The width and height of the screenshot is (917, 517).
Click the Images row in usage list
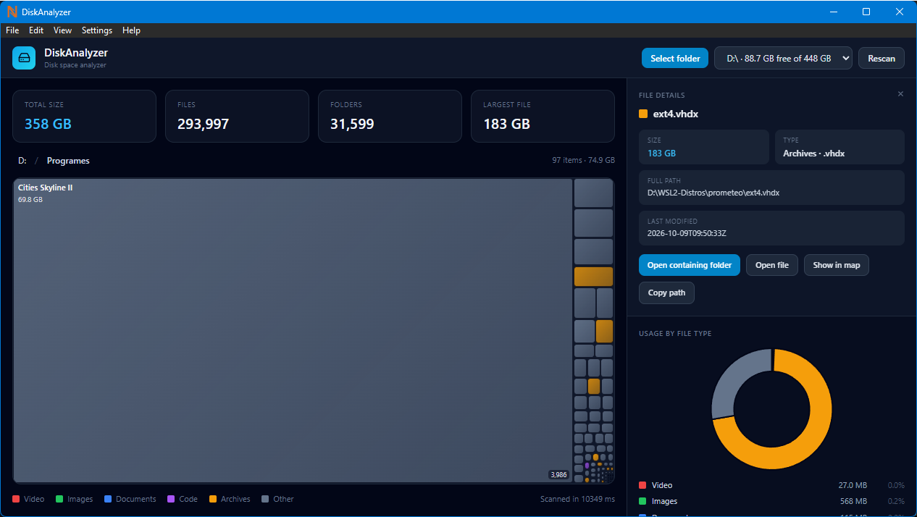[x=771, y=501]
